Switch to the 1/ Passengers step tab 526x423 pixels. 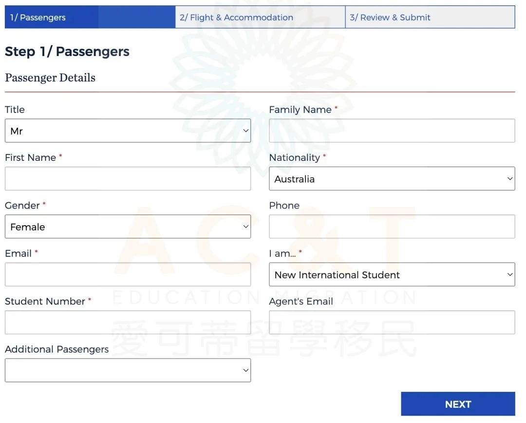90,17
